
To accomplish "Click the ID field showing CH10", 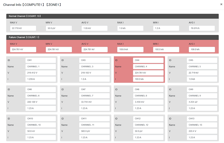I will tap(41, 119).
